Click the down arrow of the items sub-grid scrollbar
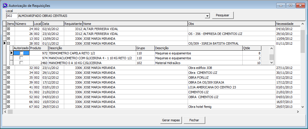This screenshot has height=129, width=308. pos(271,62)
